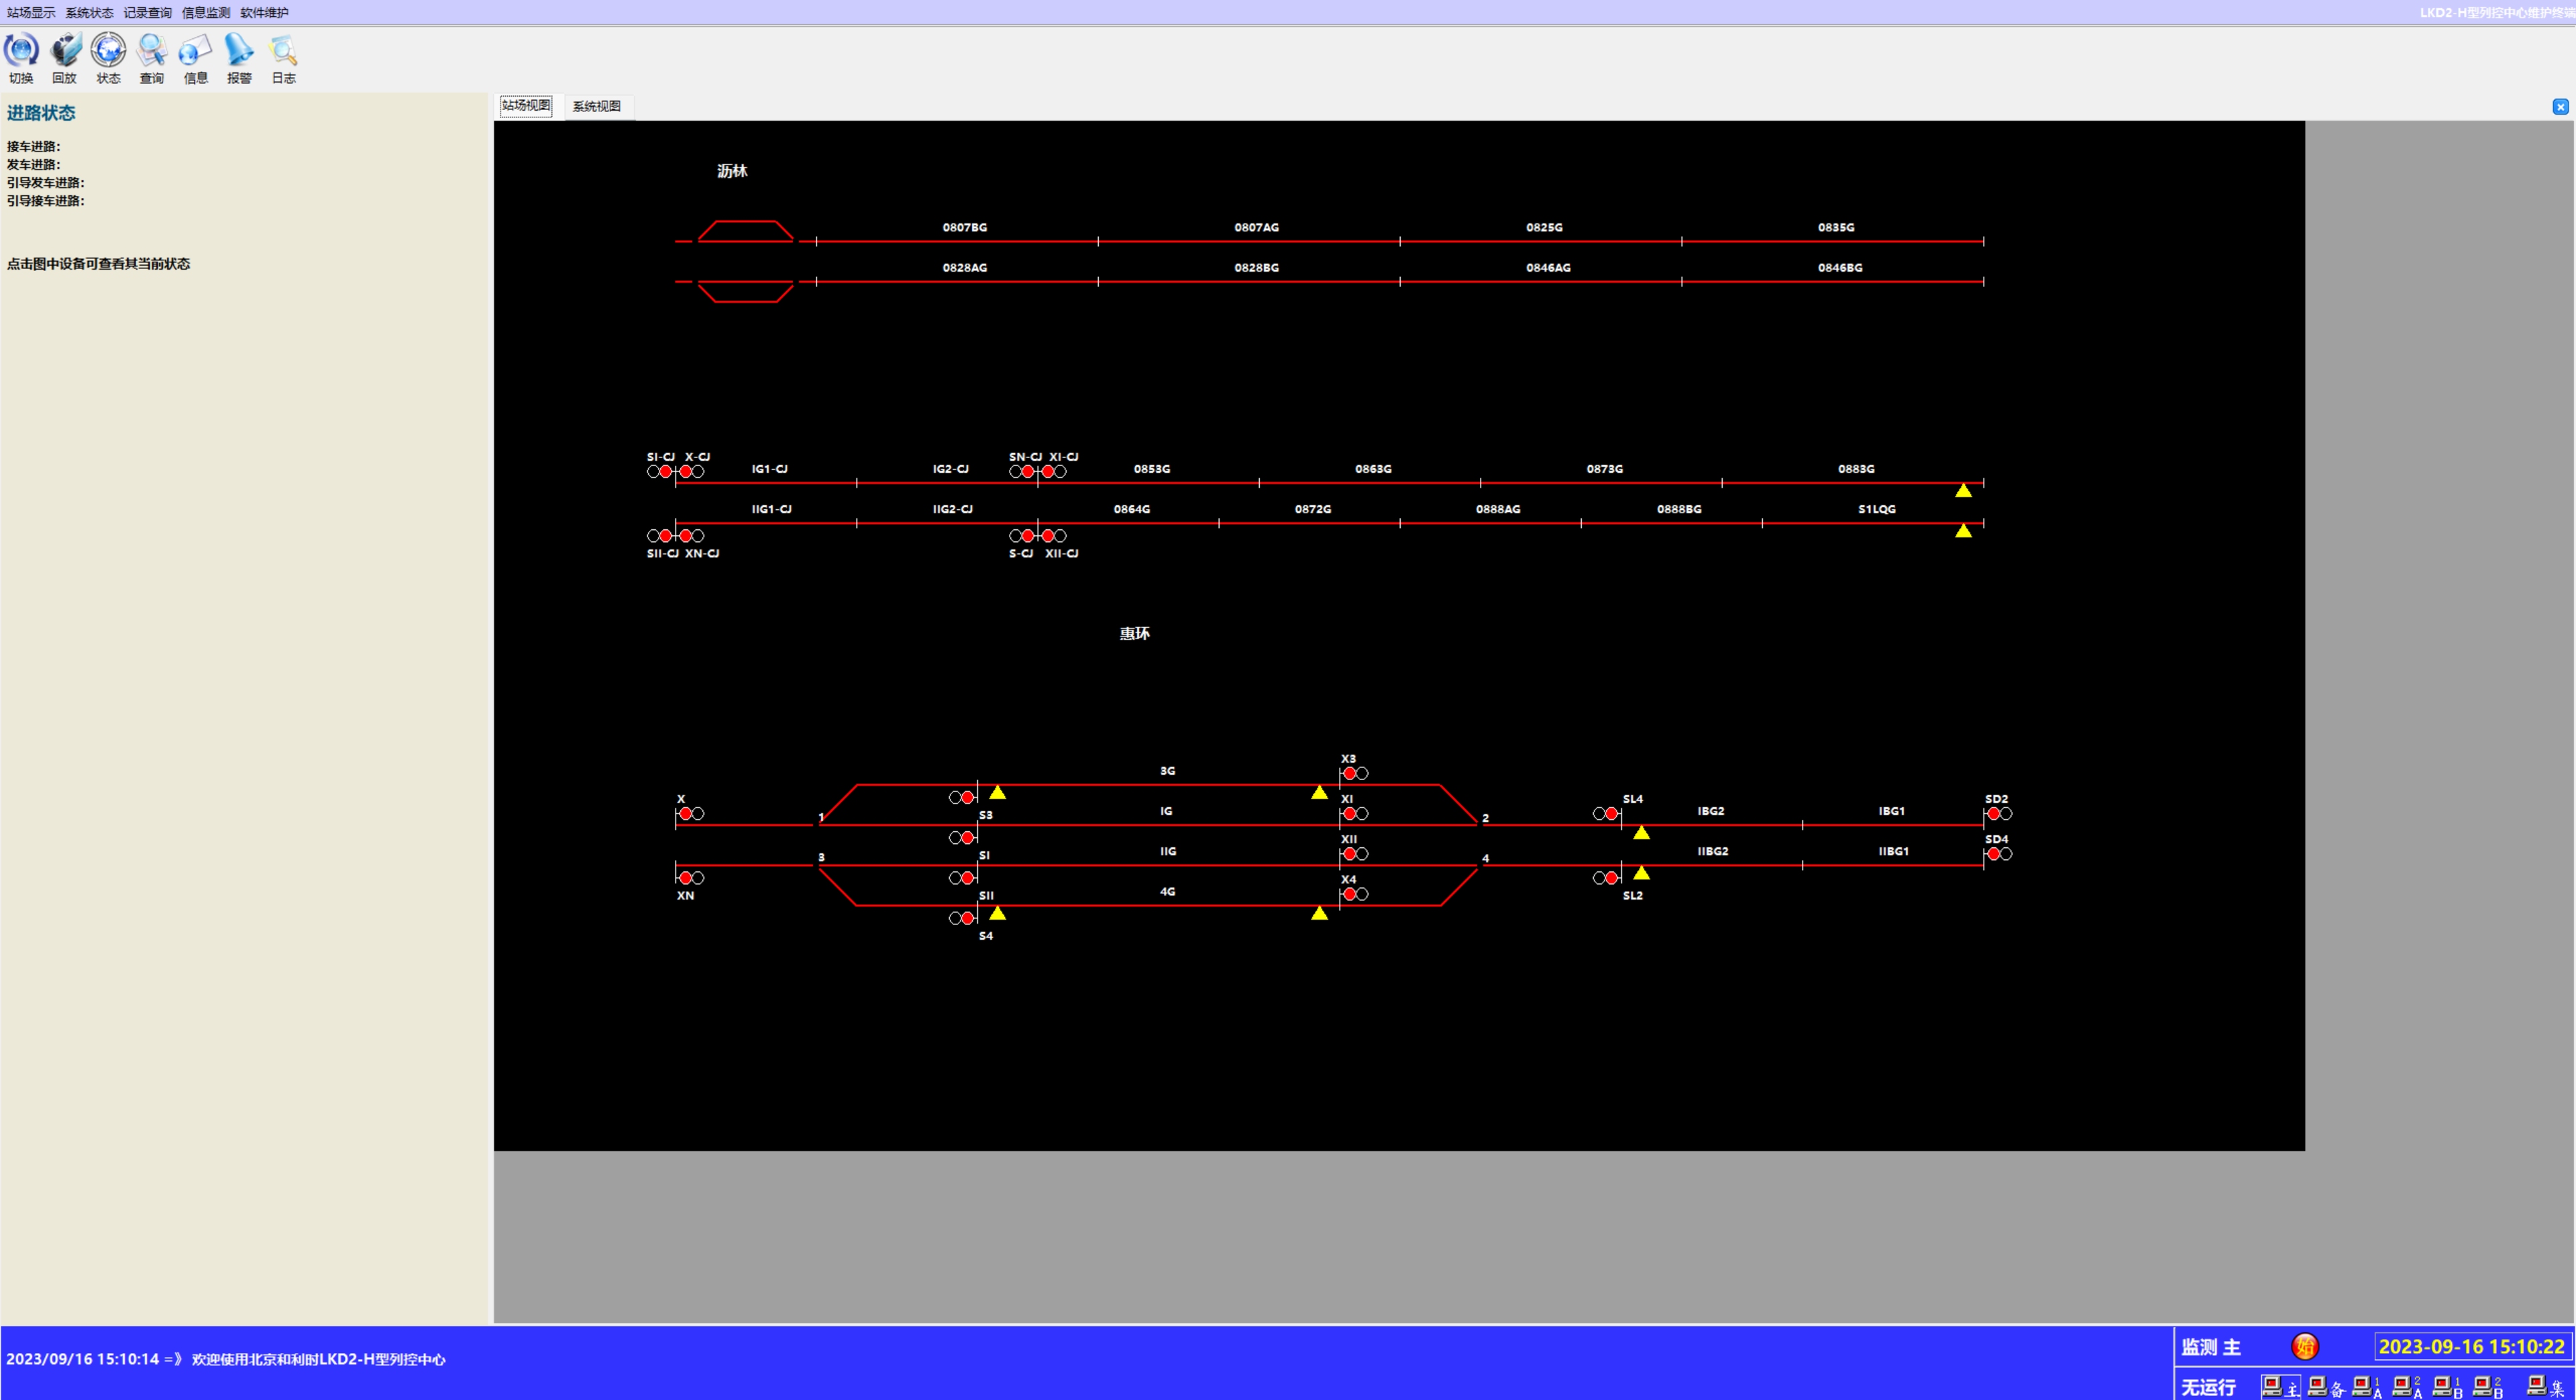The image size is (2576, 1400).
Task: Close the station view panel
Action: click(x=2560, y=107)
